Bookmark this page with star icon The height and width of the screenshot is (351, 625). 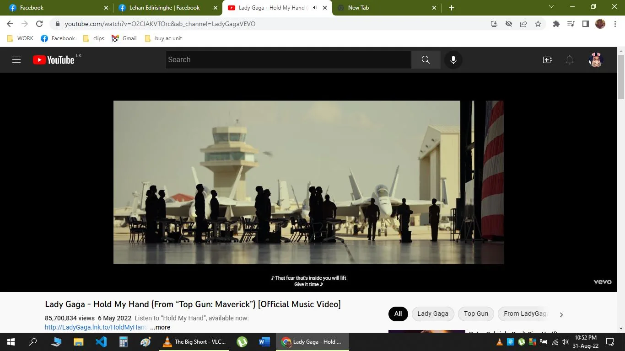(538, 24)
